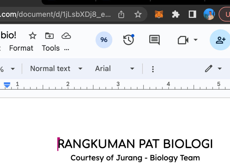
Task: Open the Format menu
Action: (21, 48)
